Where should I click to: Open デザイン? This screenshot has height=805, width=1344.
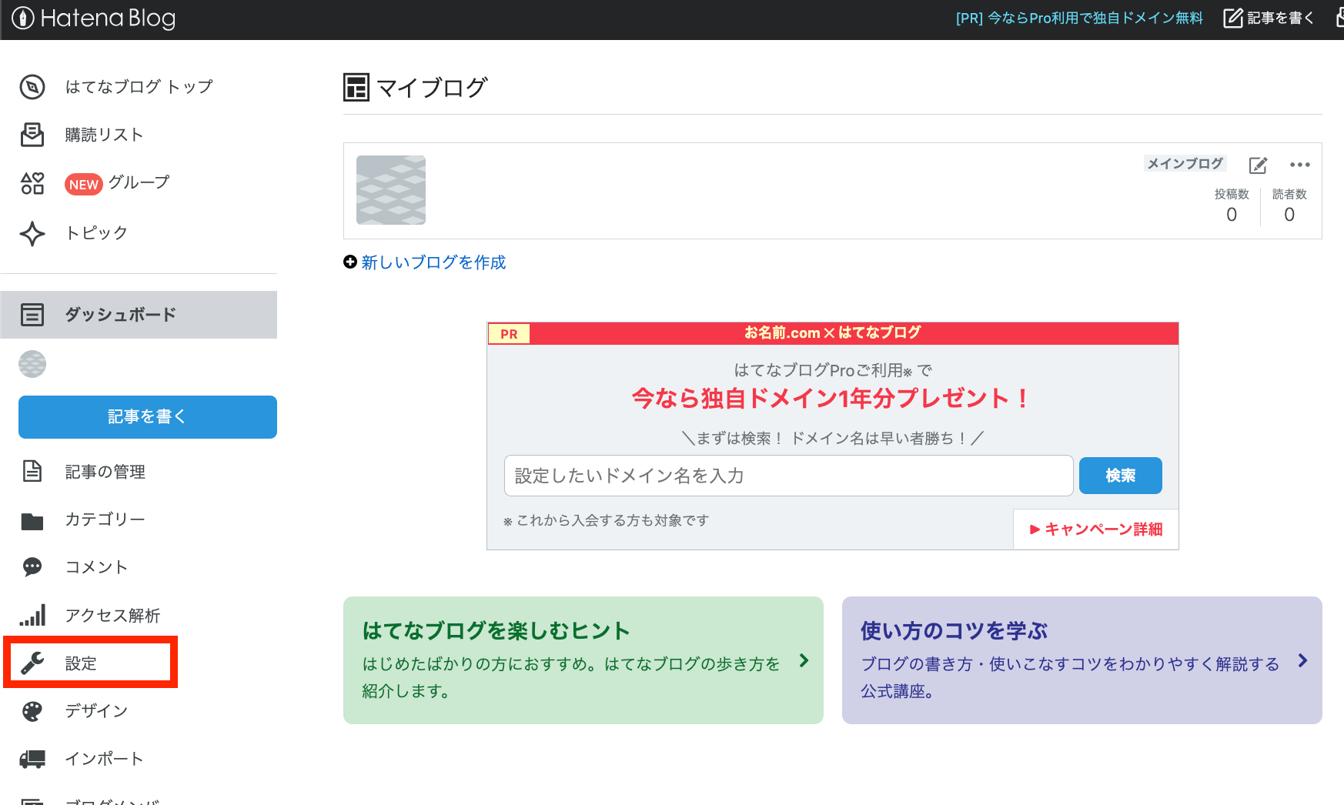coord(96,710)
